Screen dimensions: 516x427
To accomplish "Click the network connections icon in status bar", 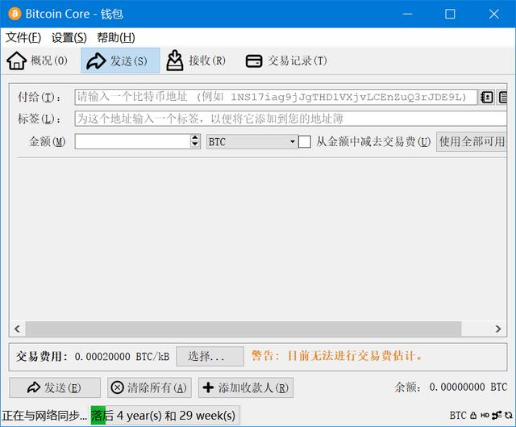I will pyautogui.click(x=497, y=416).
